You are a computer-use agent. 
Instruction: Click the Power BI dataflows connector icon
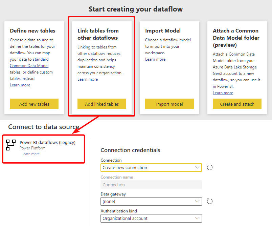pyautogui.click(x=11, y=145)
